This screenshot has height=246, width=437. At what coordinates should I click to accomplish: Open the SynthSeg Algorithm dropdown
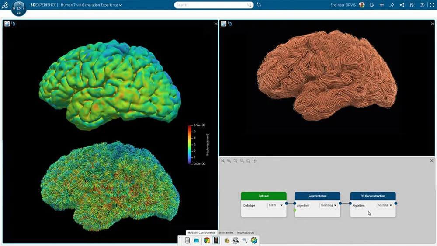(329, 205)
